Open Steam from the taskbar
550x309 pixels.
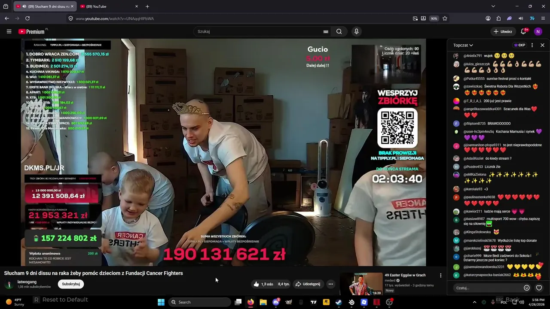[339, 302]
